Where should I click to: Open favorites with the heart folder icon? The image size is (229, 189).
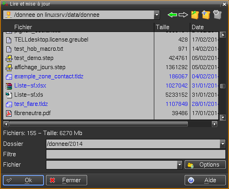pyautogui.click(x=217, y=15)
